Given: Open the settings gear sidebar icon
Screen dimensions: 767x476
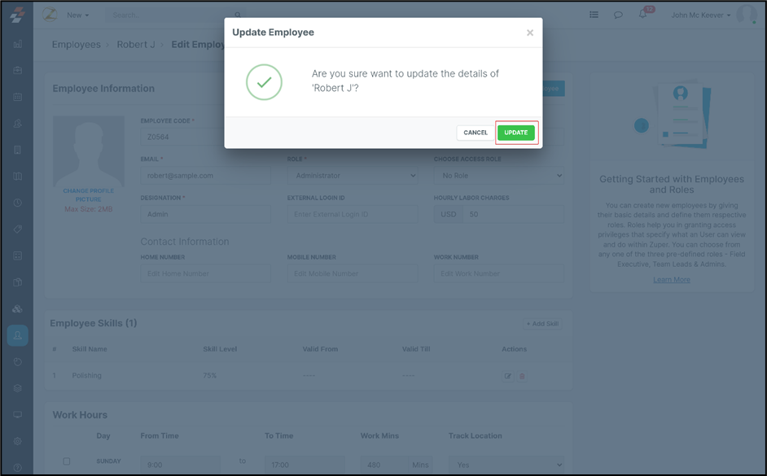Looking at the screenshot, I should (x=18, y=441).
